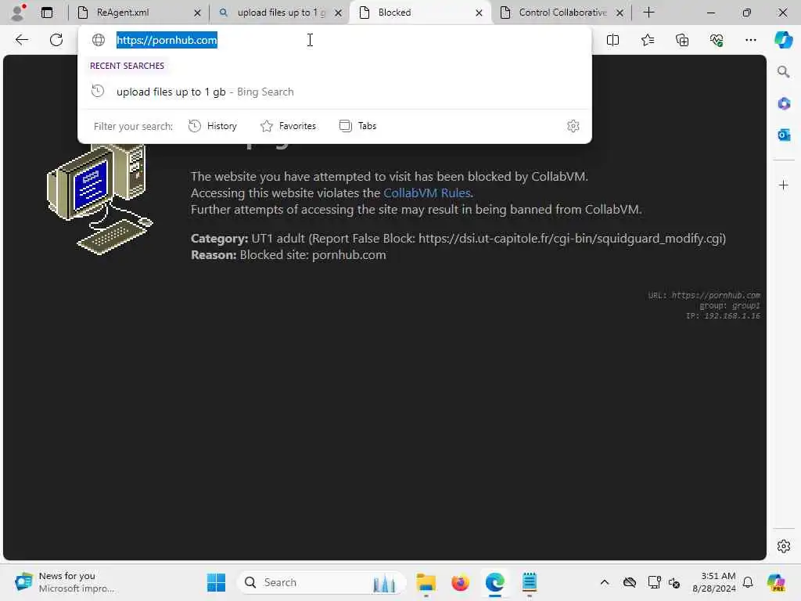Image resolution: width=801 pixels, height=601 pixels.
Task: Open Copilot preview in taskbar
Action: (776, 582)
